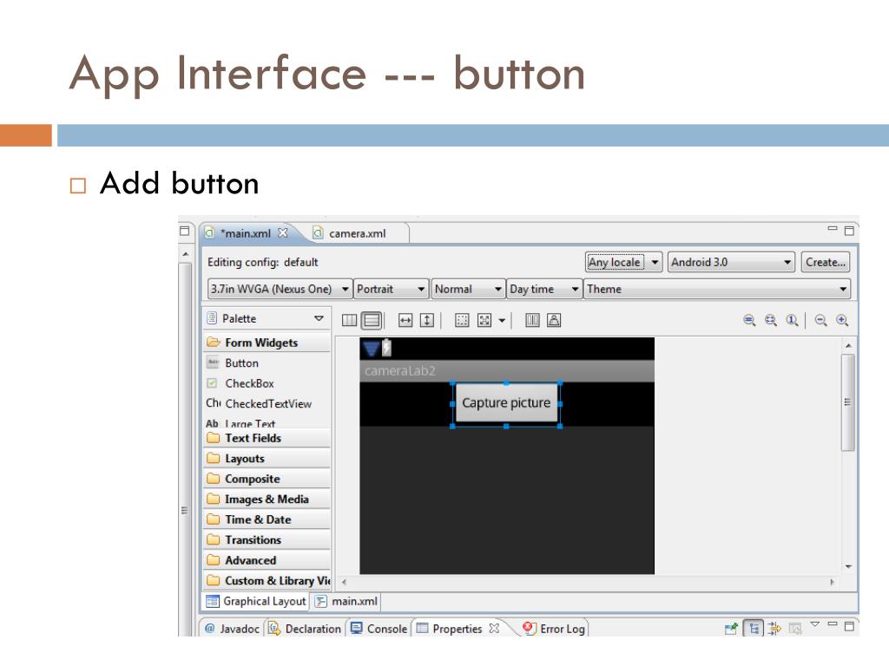Click the zoom out magnifier icon
This screenshot has width=889, height=666.
(x=821, y=320)
